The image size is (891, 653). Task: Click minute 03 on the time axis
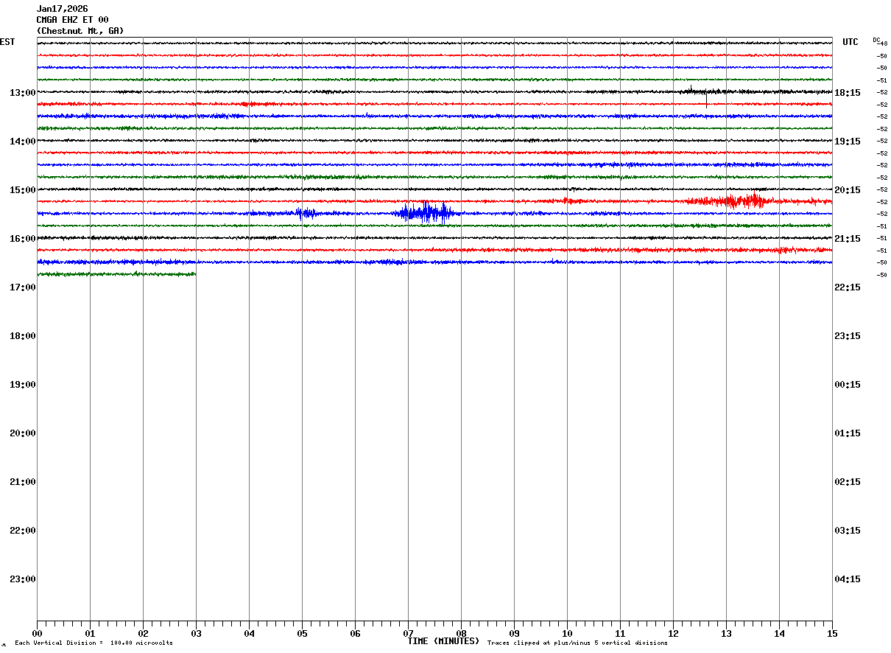[196, 634]
